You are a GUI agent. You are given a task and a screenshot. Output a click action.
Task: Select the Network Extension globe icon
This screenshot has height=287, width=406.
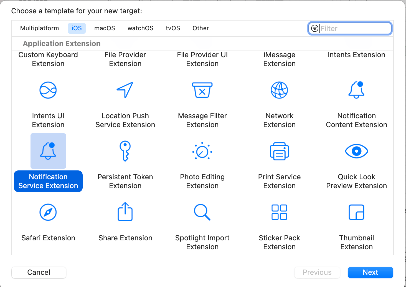click(279, 90)
